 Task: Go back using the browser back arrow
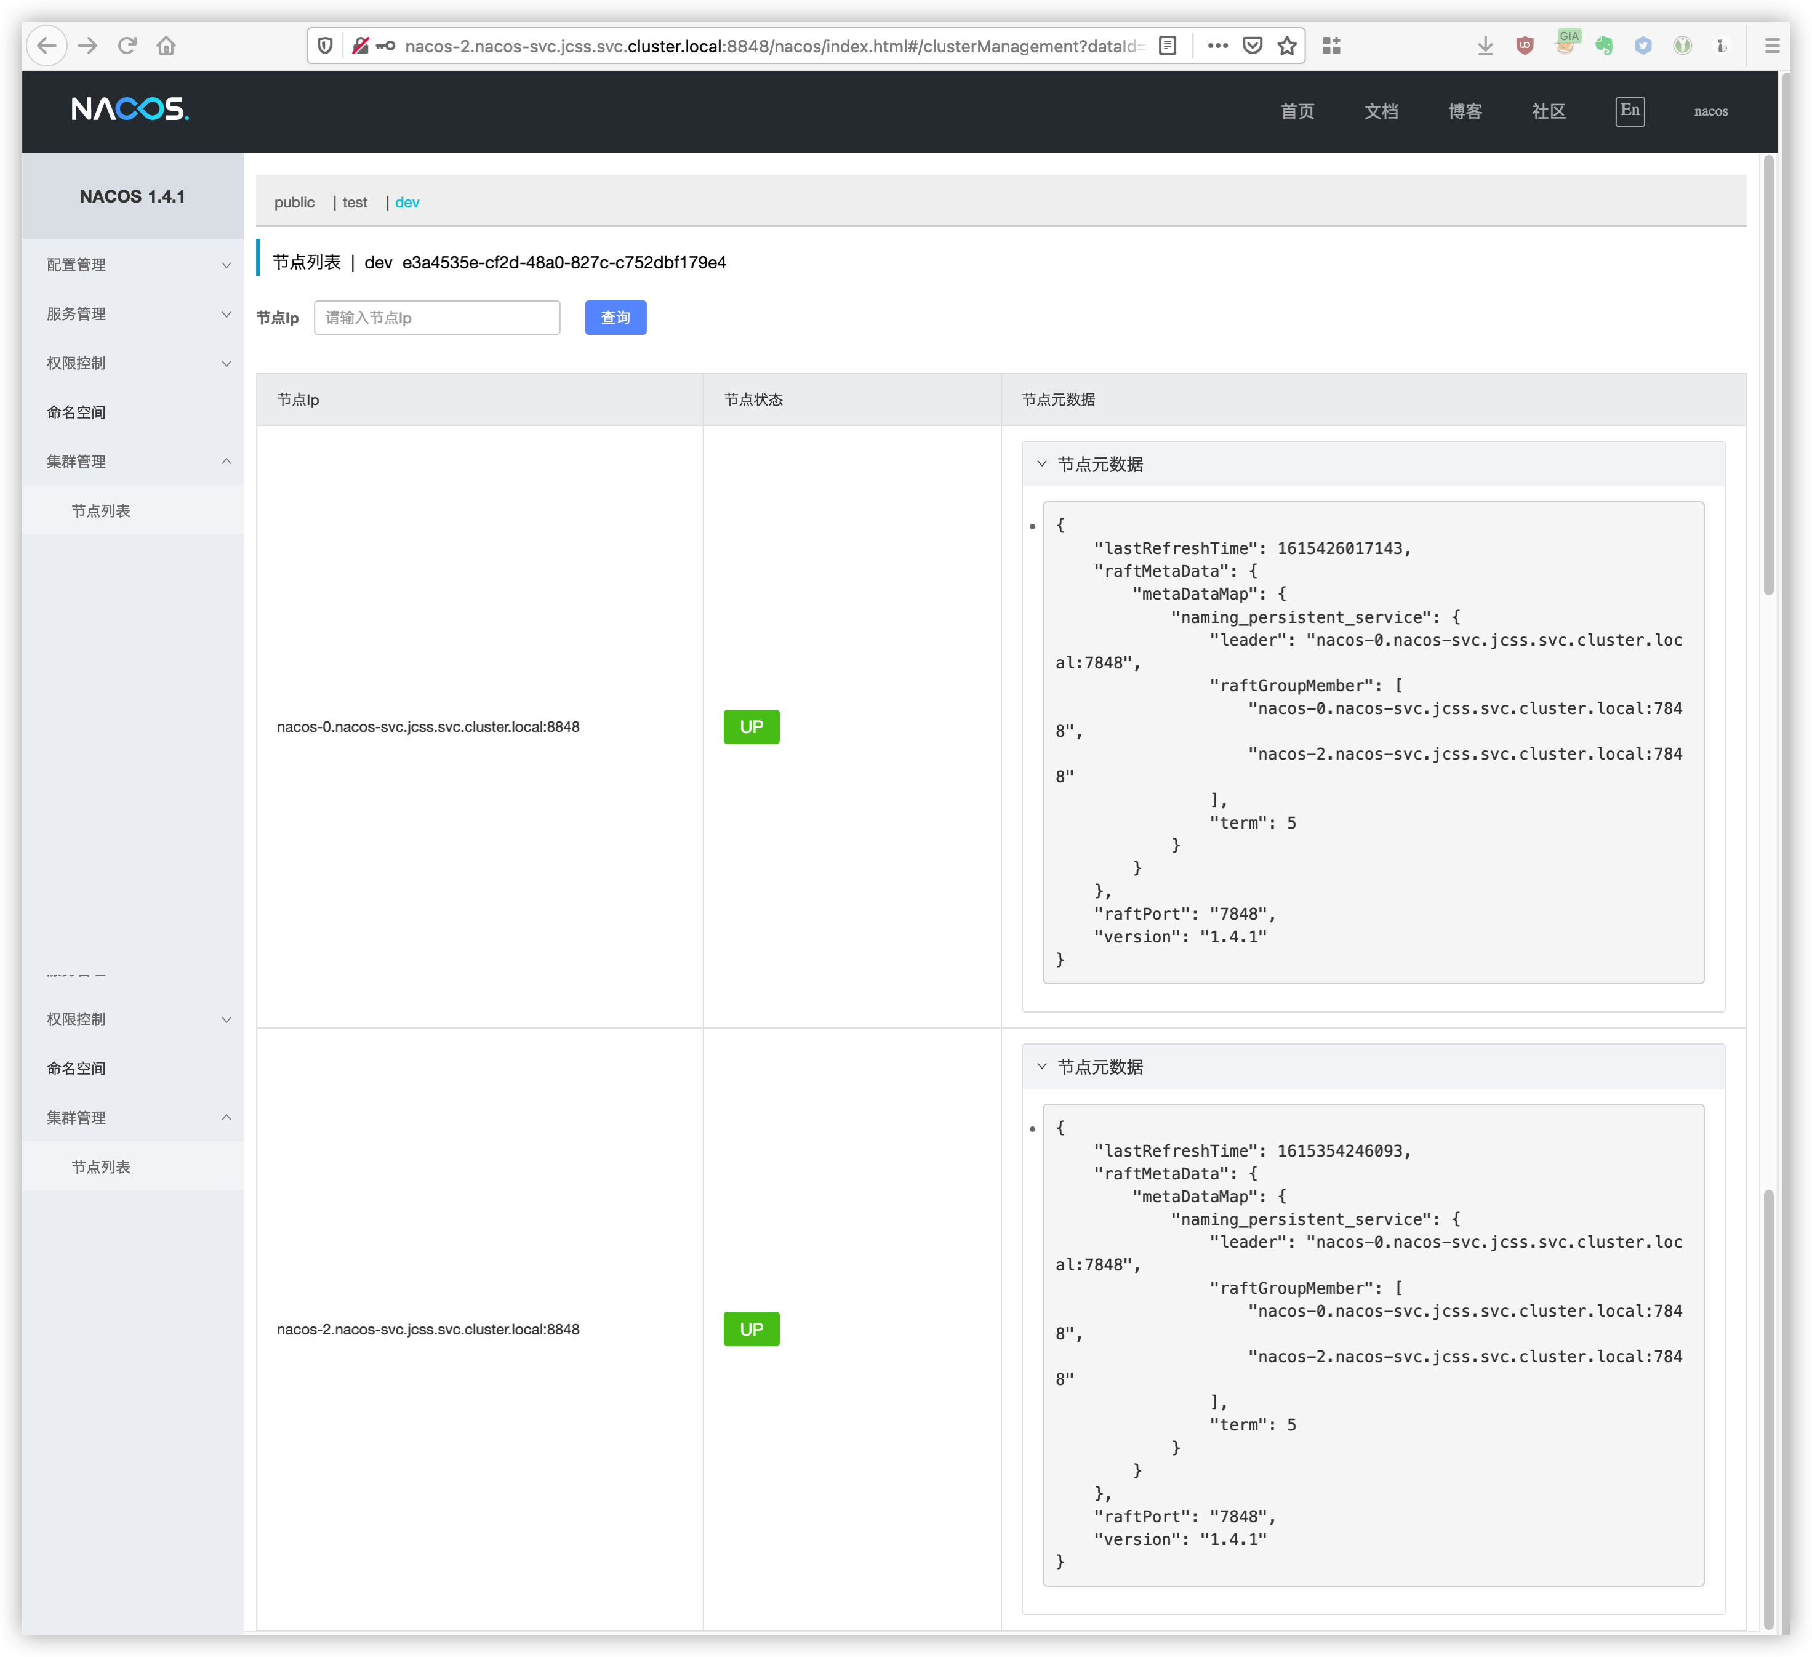[47, 45]
